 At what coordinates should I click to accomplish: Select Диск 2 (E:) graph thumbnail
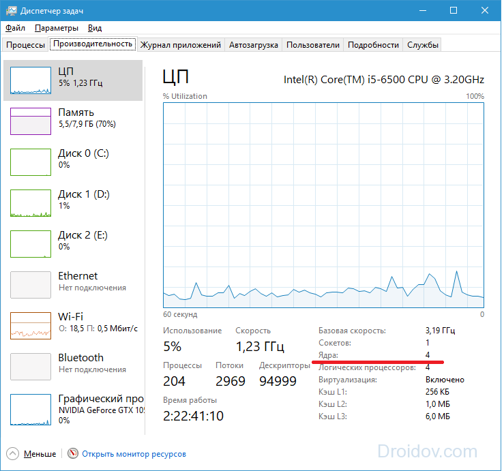pyautogui.click(x=31, y=243)
